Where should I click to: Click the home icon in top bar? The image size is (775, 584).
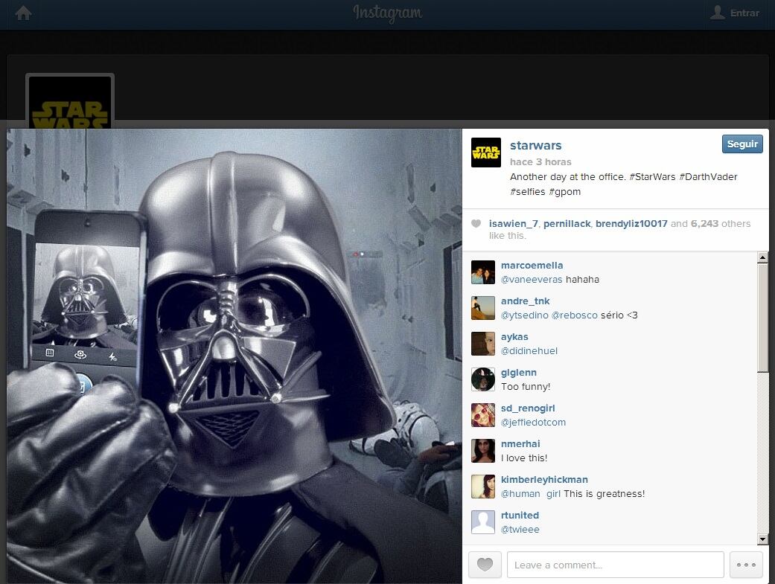click(23, 13)
